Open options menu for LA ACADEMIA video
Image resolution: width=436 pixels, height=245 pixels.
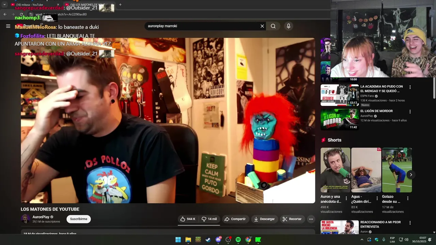410,87
